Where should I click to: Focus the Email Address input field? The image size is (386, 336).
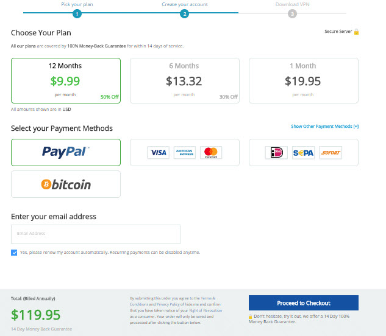click(x=96, y=234)
